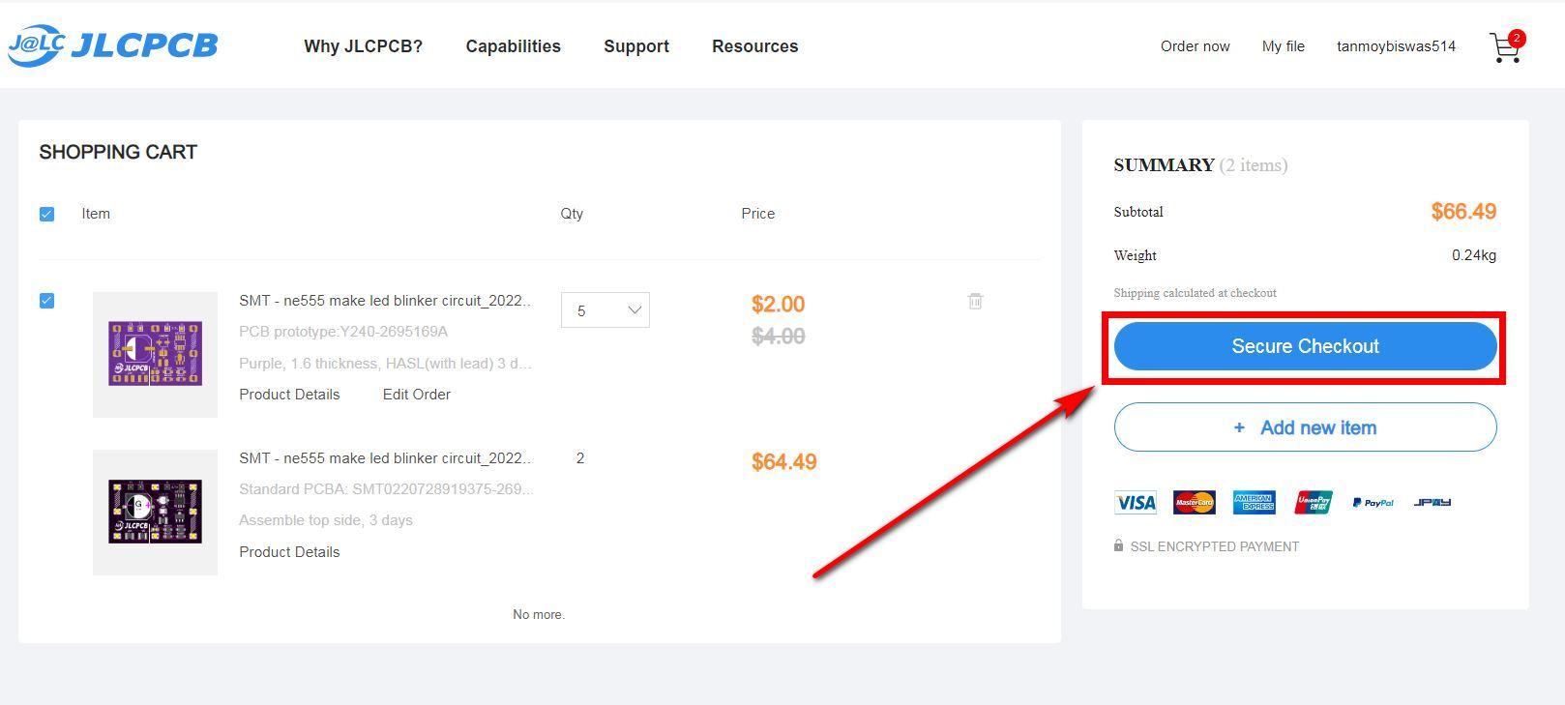Click the Standard PCBA item title
Viewport: 1565px width, 705px height.
(386, 458)
